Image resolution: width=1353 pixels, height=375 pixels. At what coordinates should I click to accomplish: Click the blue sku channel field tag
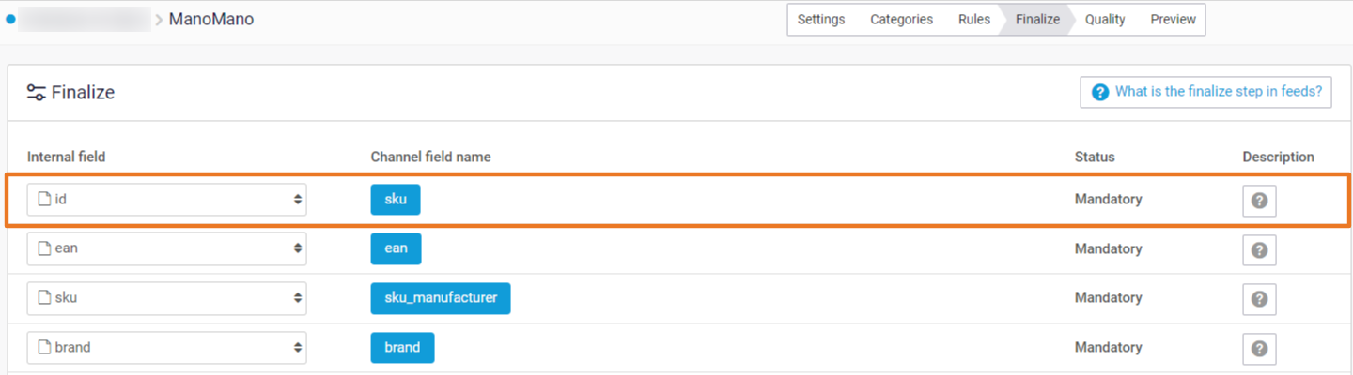coord(396,200)
